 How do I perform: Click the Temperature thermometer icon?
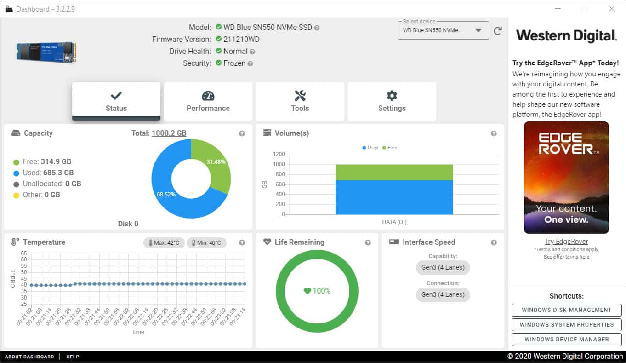[15, 242]
